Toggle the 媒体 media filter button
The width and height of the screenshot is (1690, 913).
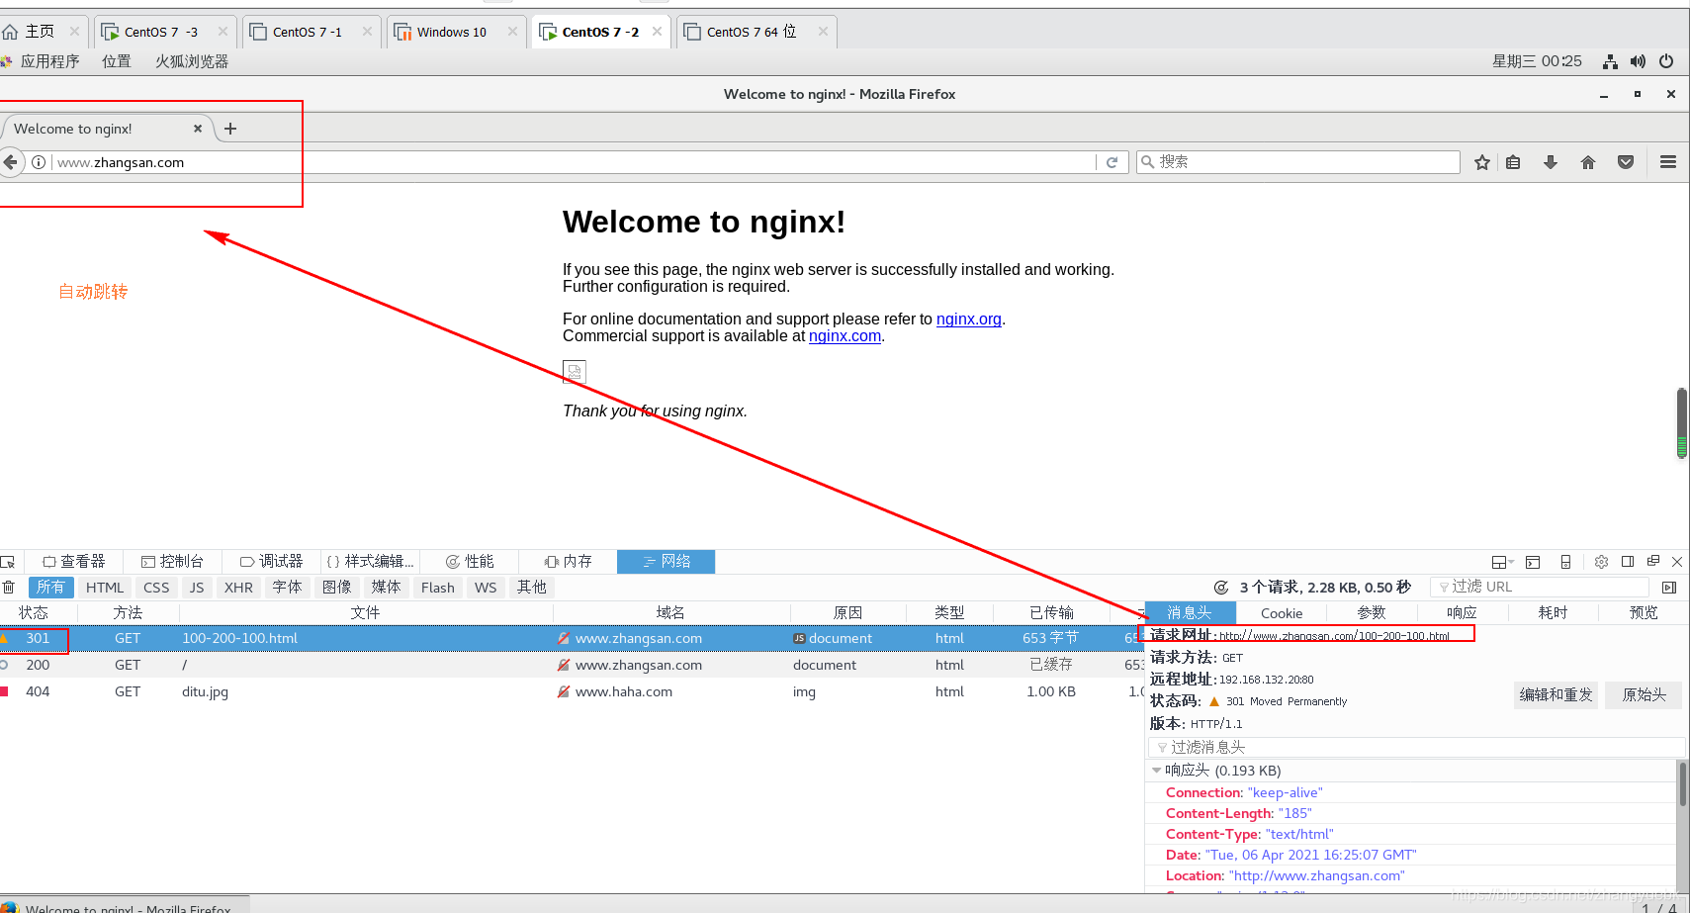click(386, 588)
